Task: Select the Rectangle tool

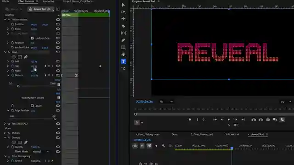Action: coord(123,47)
